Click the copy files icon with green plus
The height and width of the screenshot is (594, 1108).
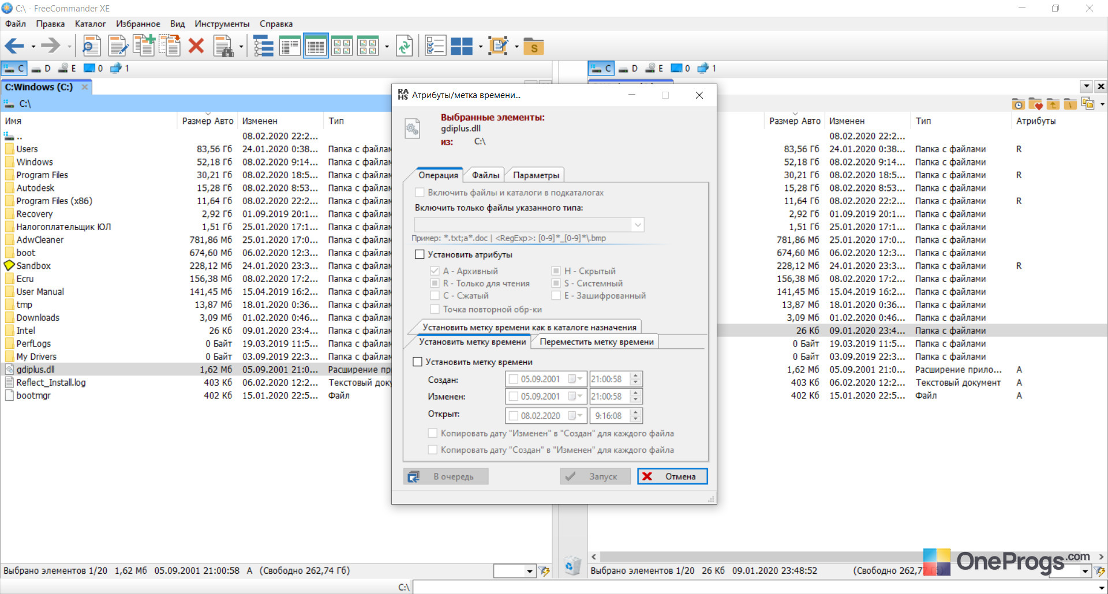coord(144,46)
